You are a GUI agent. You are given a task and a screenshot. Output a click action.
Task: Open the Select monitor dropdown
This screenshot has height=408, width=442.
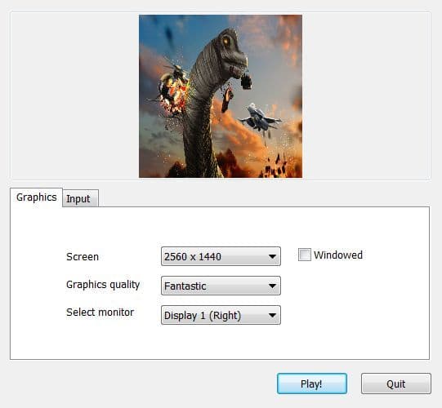pyautogui.click(x=221, y=315)
